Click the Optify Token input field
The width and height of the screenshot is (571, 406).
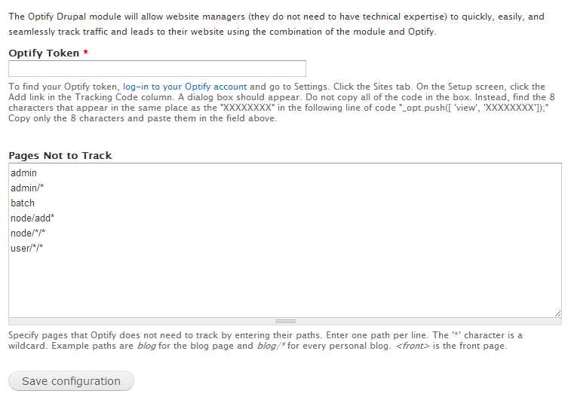pos(157,69)
